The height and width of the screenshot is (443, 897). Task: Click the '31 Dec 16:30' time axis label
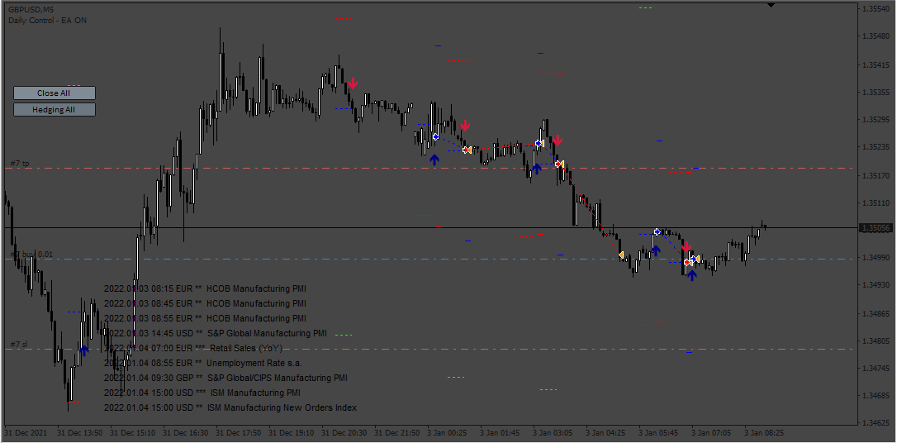185,433
